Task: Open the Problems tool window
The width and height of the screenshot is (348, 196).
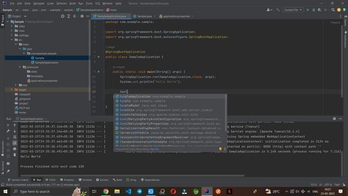Action: pyautogui.click(x=67, y=180)
